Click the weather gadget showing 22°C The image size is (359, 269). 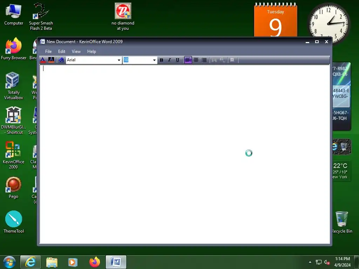click(x=341, y=171)
